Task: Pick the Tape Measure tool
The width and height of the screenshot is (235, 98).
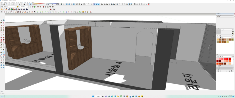Action: point(1,45)
